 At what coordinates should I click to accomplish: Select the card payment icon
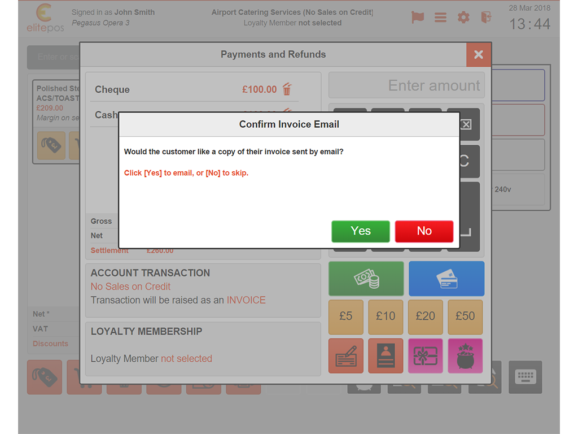click(x=446, y=279)
